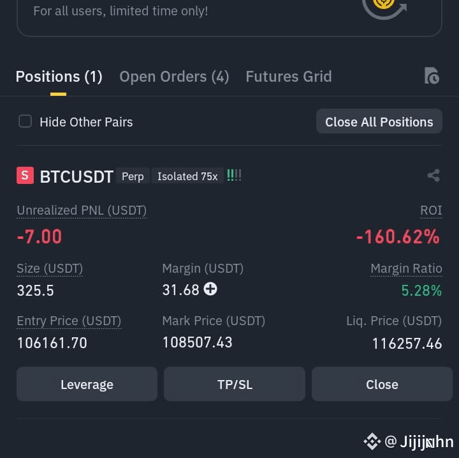
Task: Tap the ADL indicator bars next to 75x
Action: click(234, 176)
